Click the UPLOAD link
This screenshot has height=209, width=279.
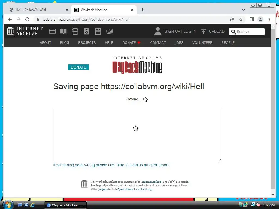(x=217, y=32)
